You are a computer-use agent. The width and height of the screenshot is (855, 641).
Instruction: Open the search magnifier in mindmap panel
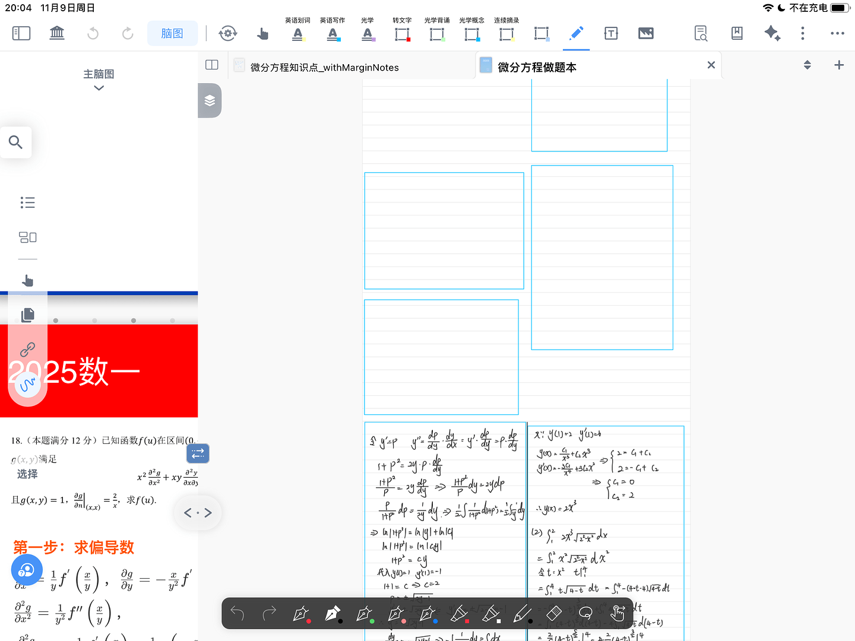(x=15, y=142)
